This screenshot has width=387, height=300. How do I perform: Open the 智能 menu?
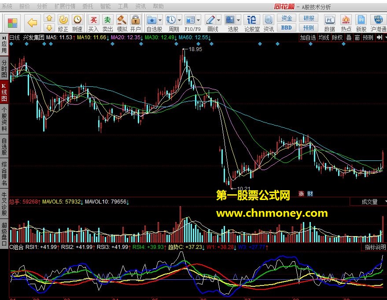coord(105,6)
